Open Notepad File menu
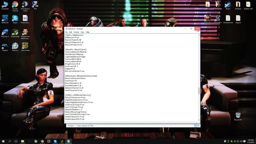256x144 pixels. pos(66,32)
